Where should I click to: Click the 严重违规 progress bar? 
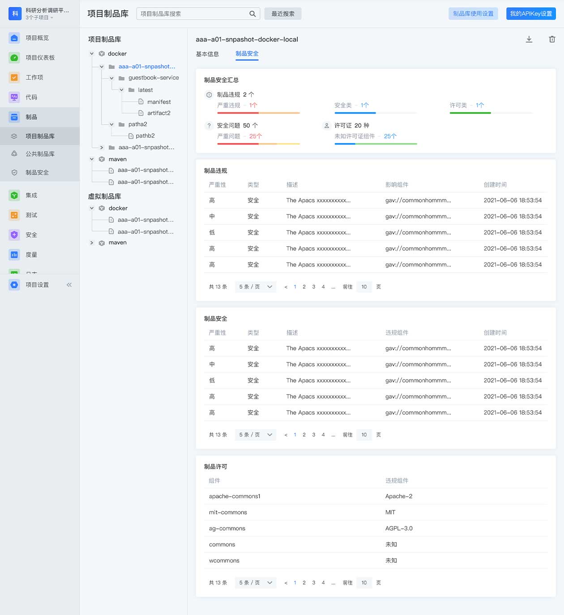[258, 113]
